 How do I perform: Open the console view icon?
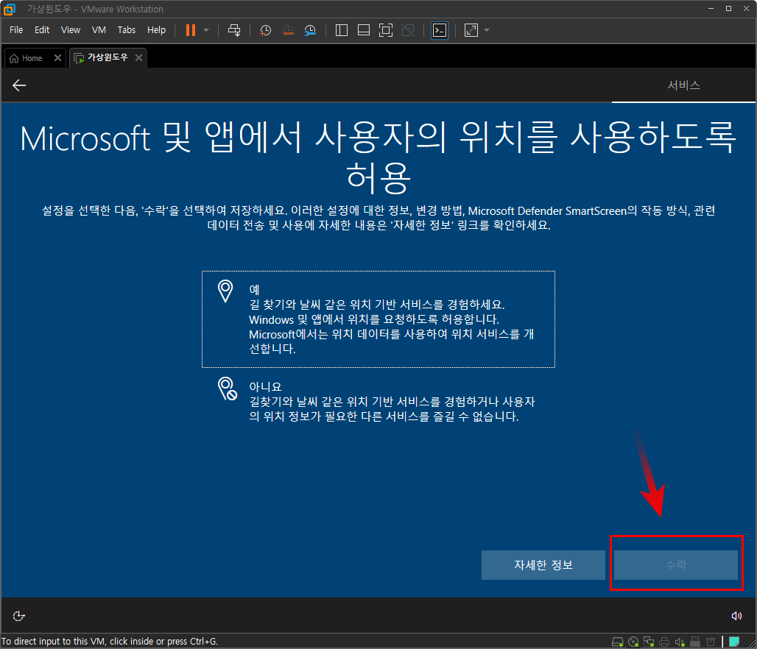point(440,30)
